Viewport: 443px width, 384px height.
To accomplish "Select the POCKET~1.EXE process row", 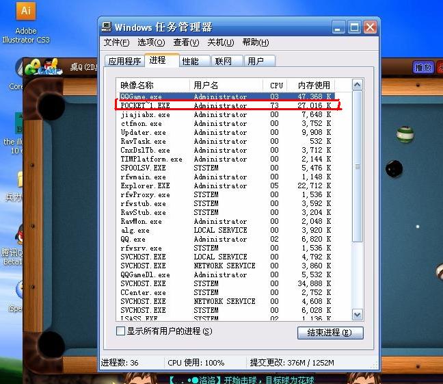I will pyautogui.click(x=226, y=105).
